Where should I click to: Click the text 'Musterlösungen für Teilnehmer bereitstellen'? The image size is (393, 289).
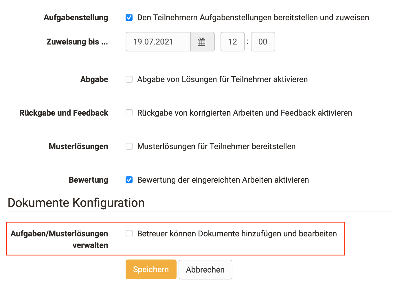(x=216, y=147)
